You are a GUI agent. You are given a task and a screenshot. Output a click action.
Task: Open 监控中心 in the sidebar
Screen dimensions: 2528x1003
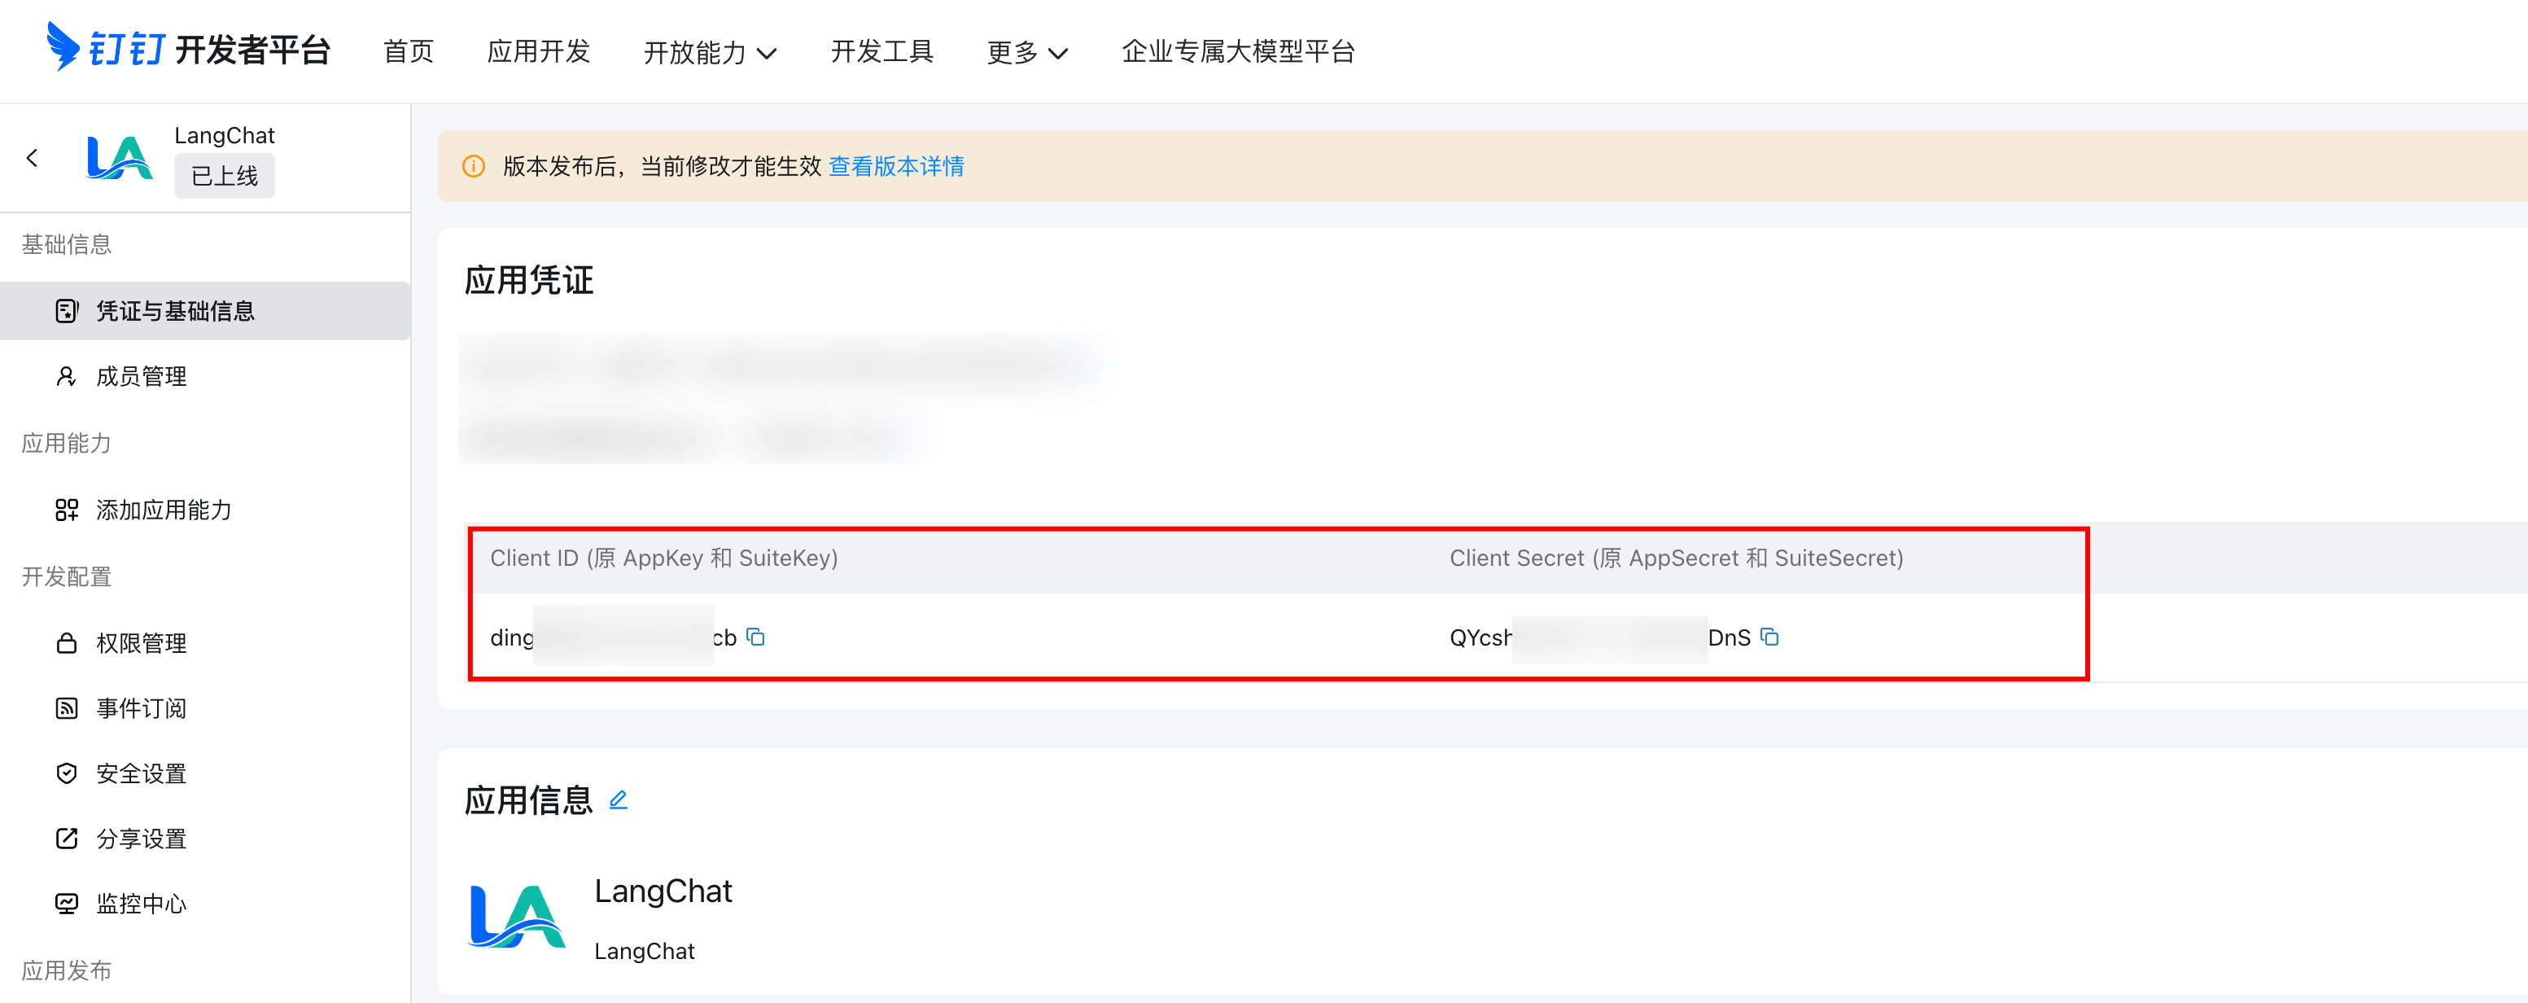point(142,904)
